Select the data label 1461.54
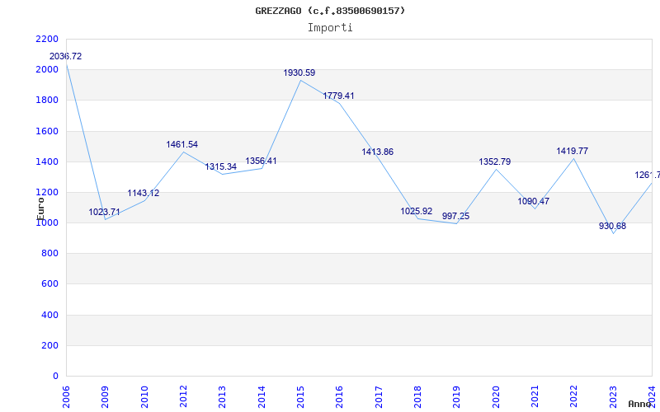The width and height of the screenshot is (660, 412). (181, 145)
